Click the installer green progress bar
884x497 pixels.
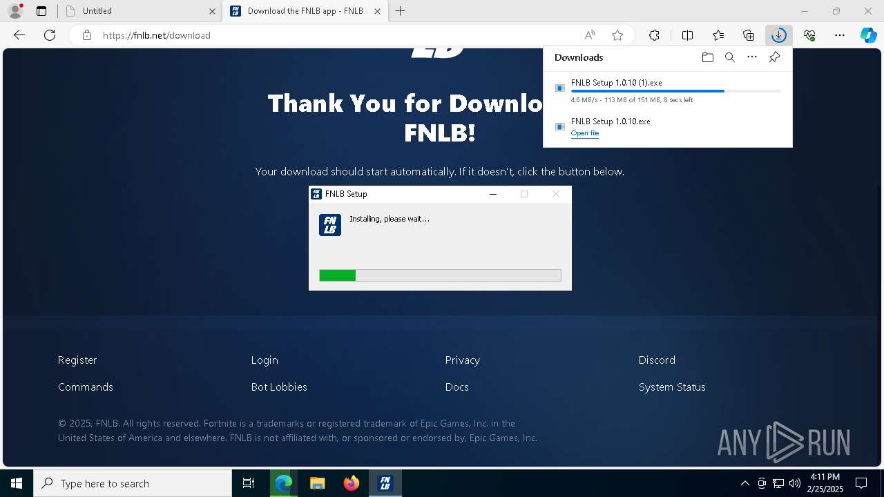pyautogui.click(x=440, y=275)
